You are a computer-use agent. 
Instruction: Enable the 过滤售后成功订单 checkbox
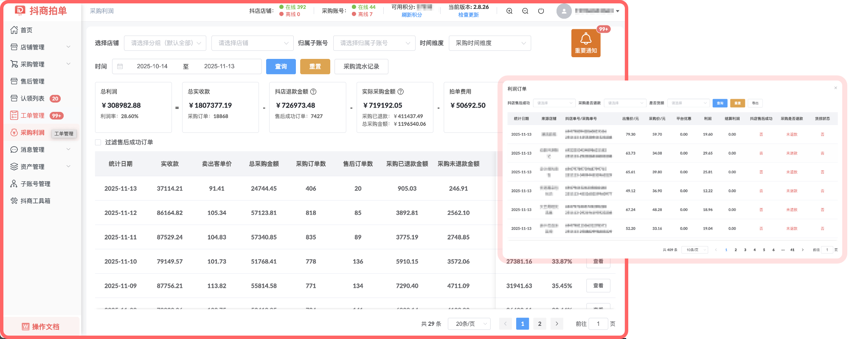(x=98, y=142)
